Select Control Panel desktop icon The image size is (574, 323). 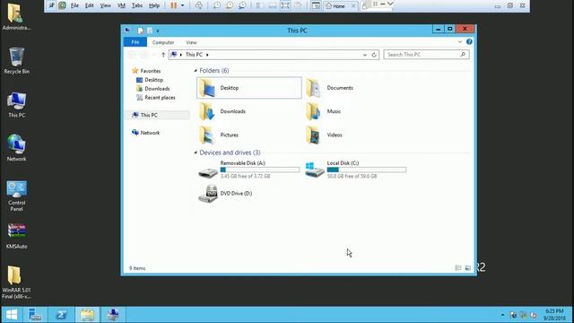16,196
